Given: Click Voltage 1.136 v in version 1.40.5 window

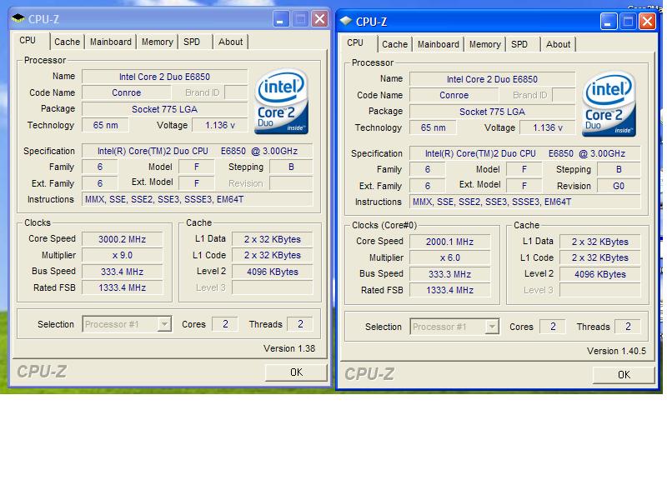Looking at the screenshot, I should (548, 127).
